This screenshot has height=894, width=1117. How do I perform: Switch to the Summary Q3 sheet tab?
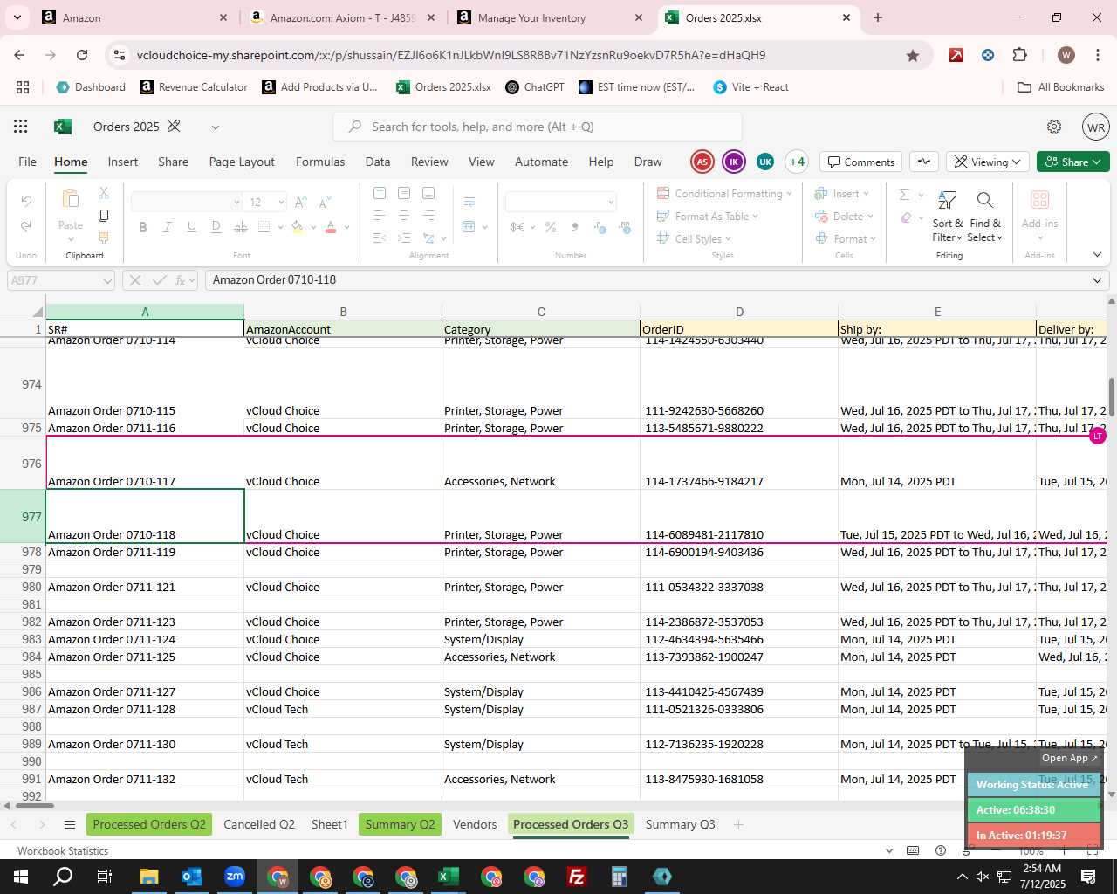coord(680,824)
